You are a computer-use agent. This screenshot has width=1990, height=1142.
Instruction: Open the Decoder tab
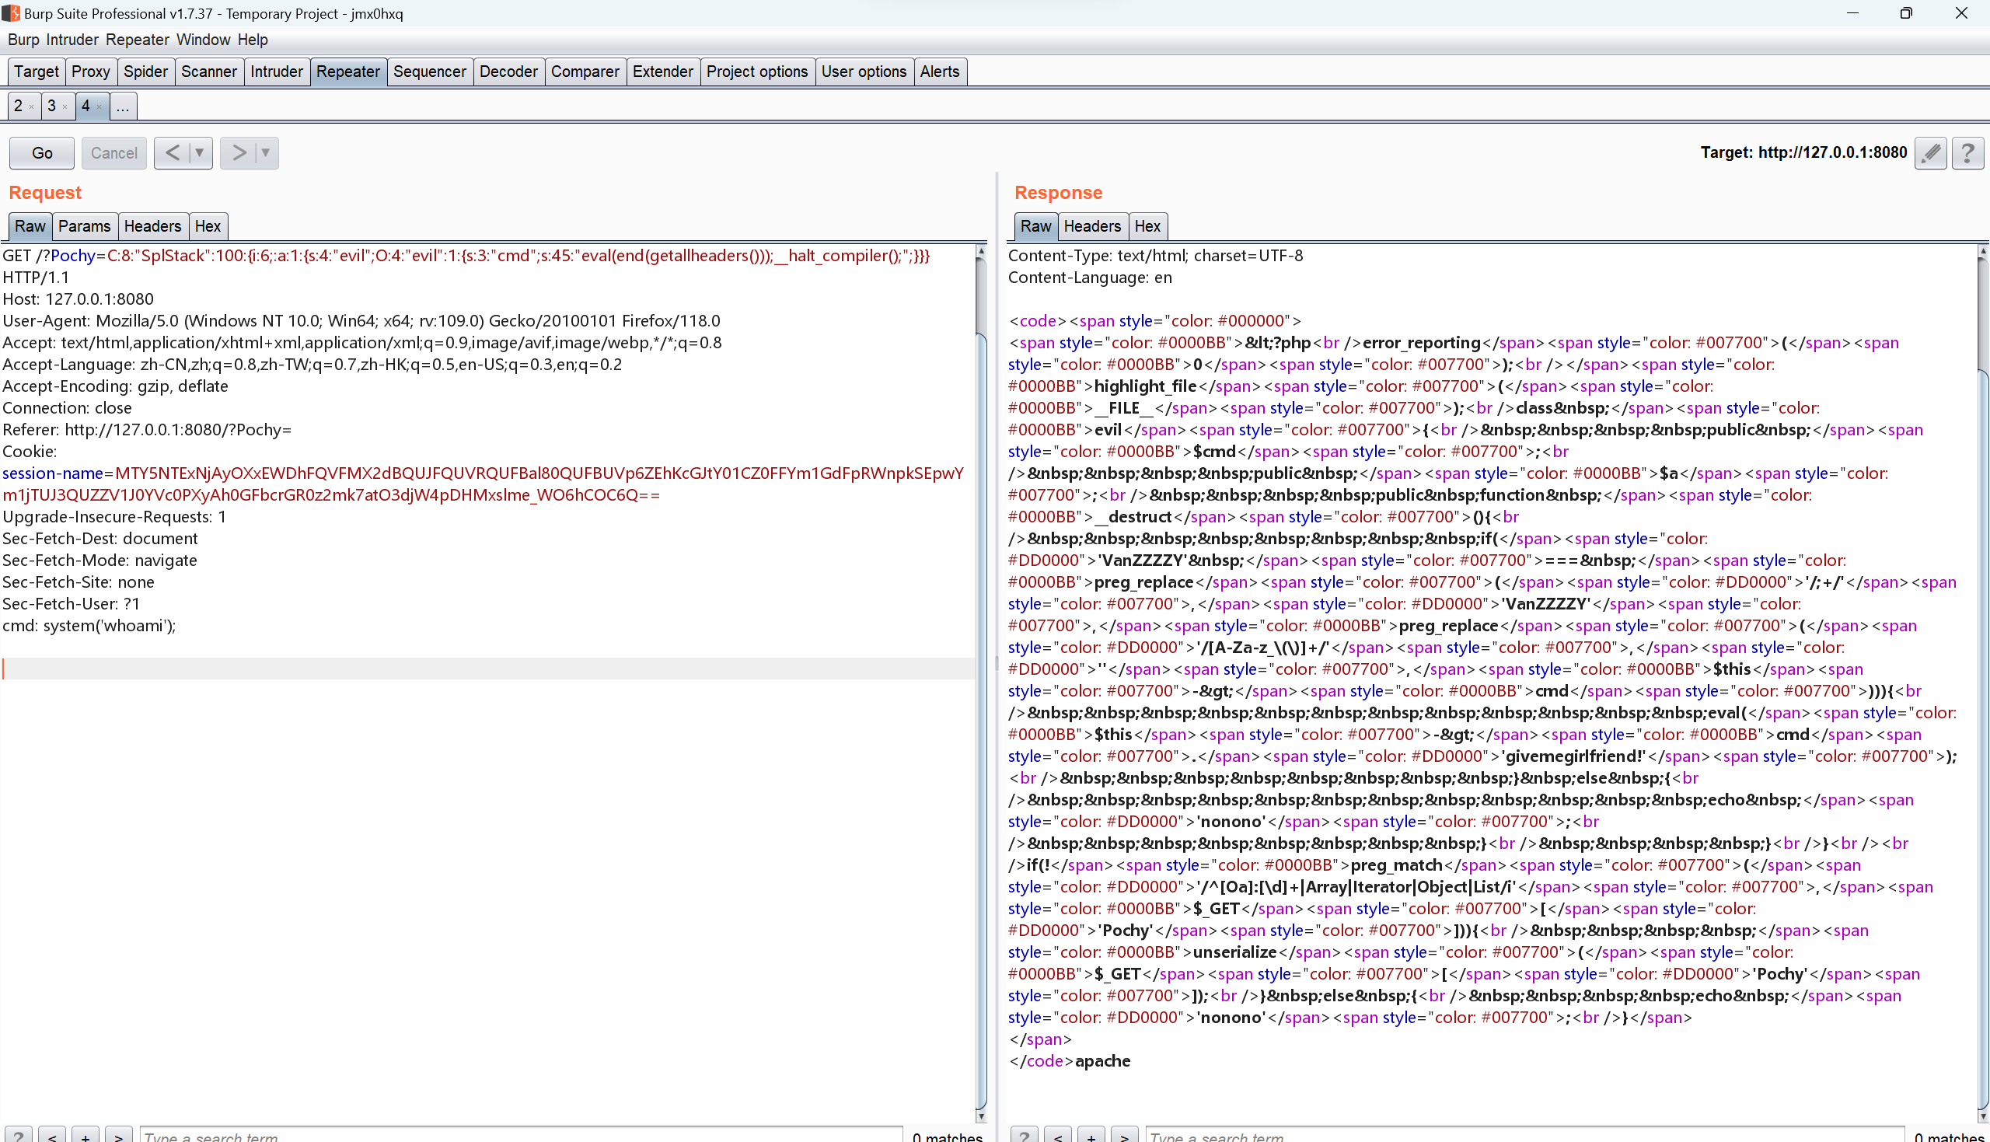[x=509, y=72]
